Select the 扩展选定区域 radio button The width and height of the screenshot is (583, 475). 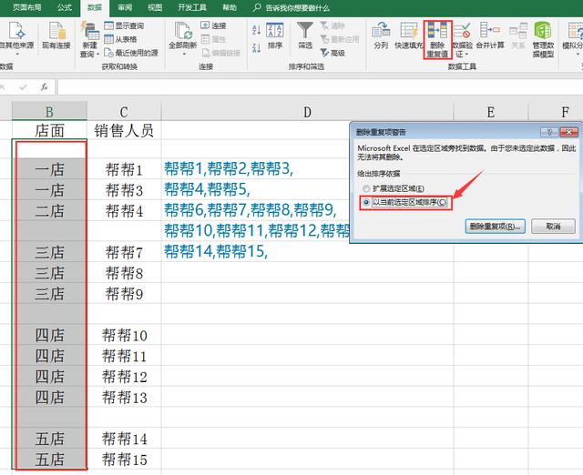click(x=366, y=187)
